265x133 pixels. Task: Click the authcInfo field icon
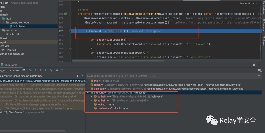(x=95, y=97)
